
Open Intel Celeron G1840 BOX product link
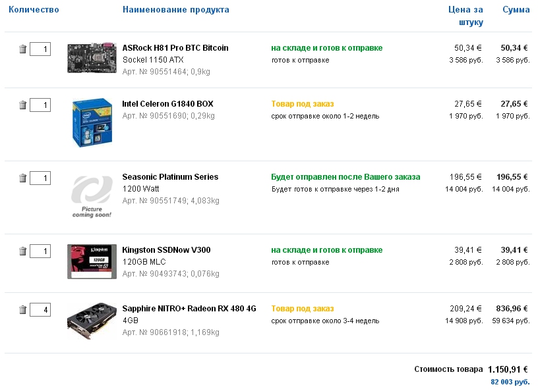(x=167, y=104)
